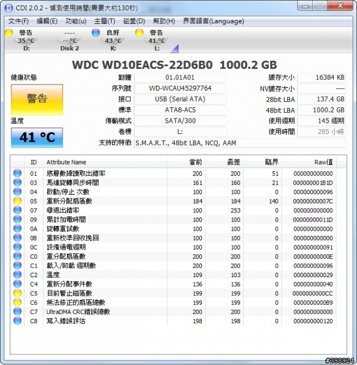Click raw value 000000000B9
Viewport: 357px width, 365px height.
(313, 303)
